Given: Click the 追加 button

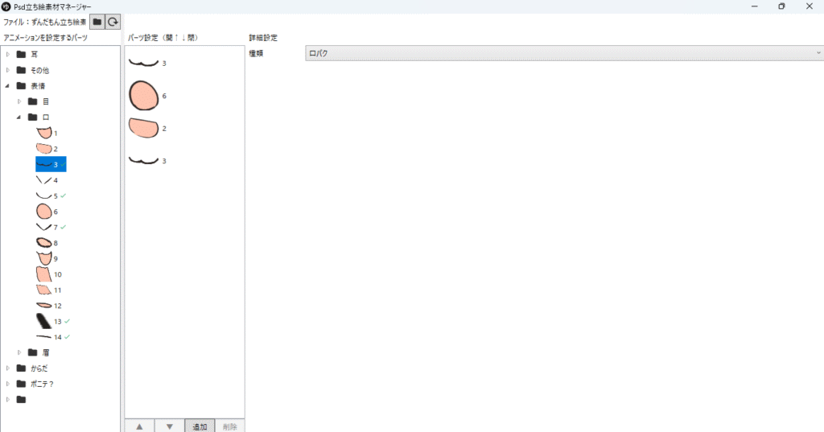Looking at the screenshot, I should [x=200, y=426].
